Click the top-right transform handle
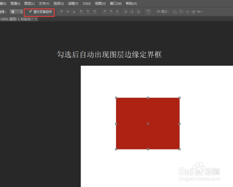233x187 pixels. click(x=179, y=98)
